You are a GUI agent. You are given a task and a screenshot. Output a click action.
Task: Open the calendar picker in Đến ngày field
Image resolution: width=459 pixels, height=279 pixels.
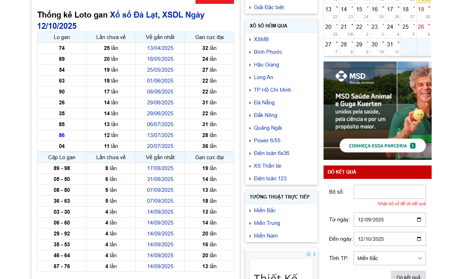419,239
